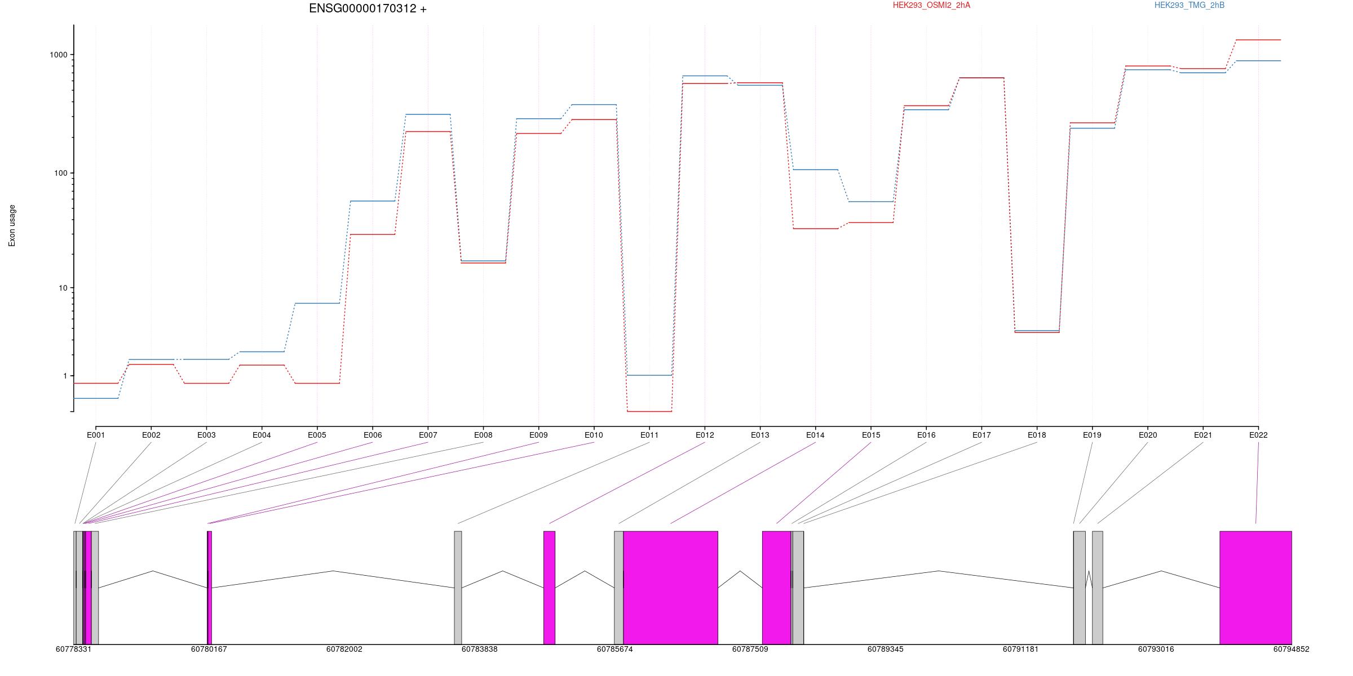The image size is (1353, 676).
Task: Click the E001 exon label
Action: click(x=96, y=435)
